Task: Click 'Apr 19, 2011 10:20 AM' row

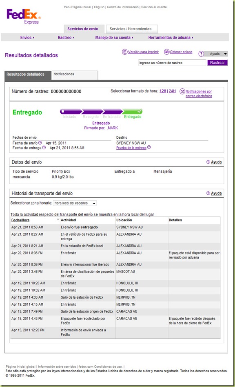Action: [x=115, y=283]
